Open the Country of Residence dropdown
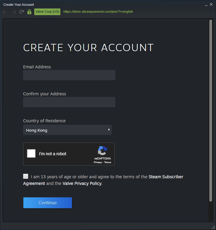216x230 pixels. (67, 130)
